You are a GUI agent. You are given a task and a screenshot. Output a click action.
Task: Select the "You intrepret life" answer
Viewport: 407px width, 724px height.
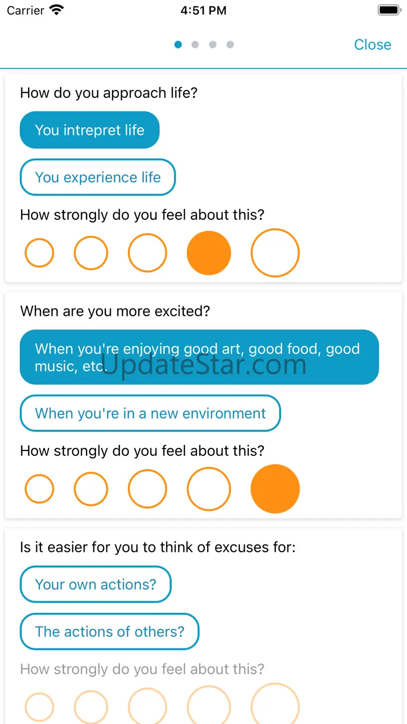(x=90, y=130)
